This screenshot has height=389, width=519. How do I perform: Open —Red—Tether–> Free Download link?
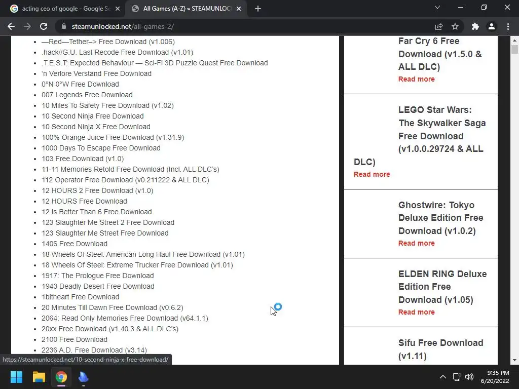coord(108,42)
